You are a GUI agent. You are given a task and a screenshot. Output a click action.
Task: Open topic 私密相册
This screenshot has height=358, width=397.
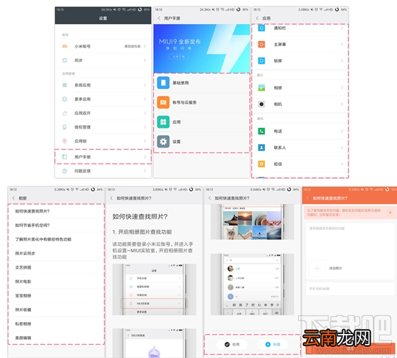(56, 323)
